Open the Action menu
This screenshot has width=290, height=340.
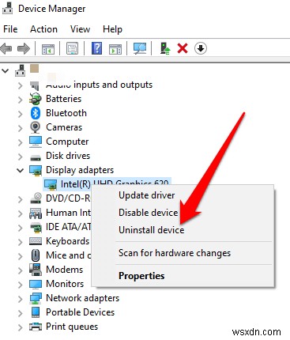43,29
